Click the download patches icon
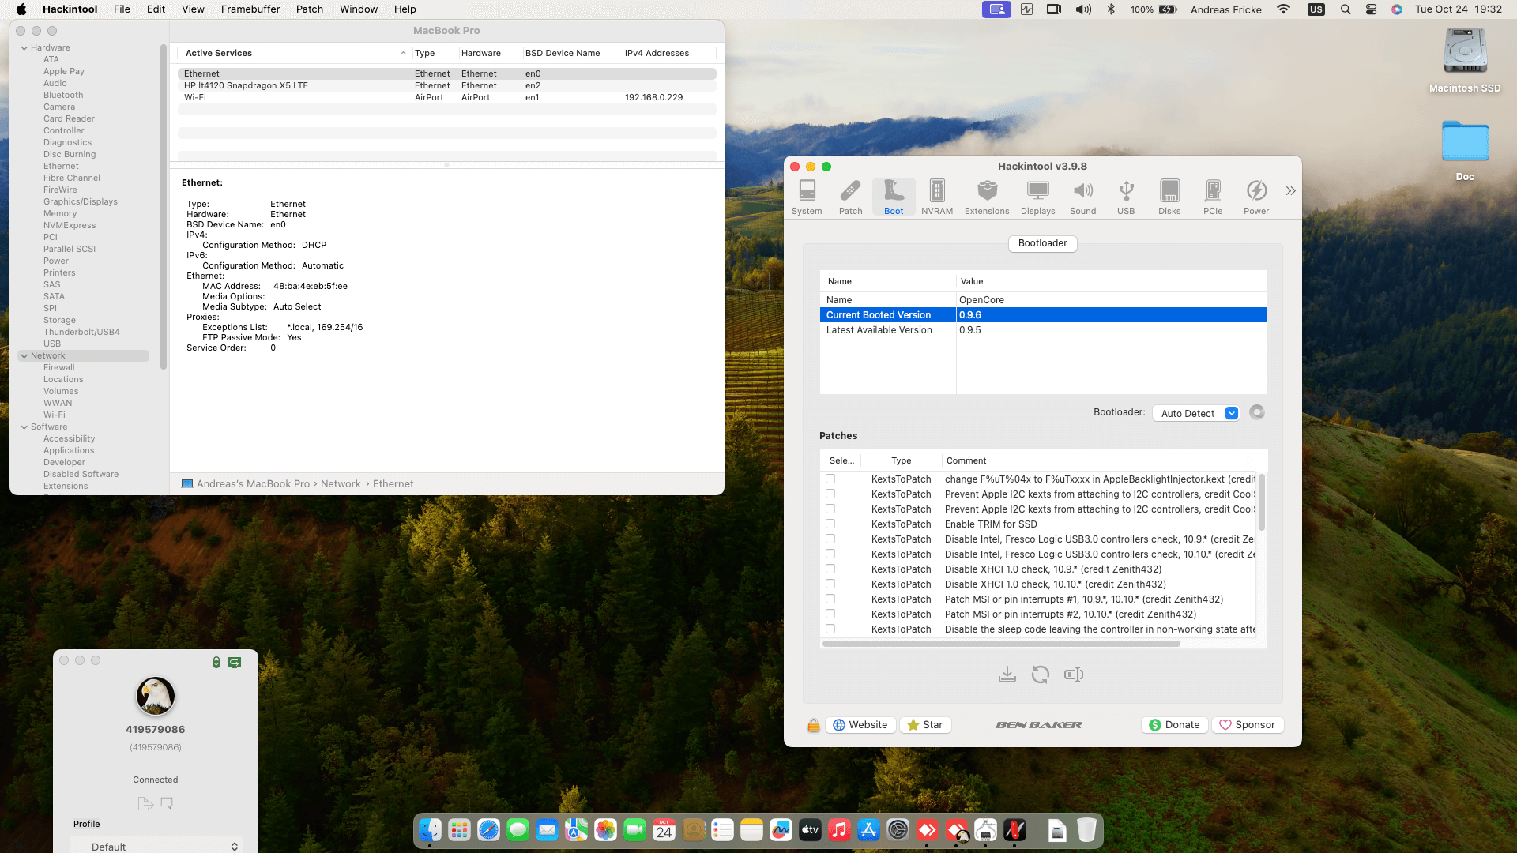This screenshot has width=1517, height=853. tap(1007, 675)
